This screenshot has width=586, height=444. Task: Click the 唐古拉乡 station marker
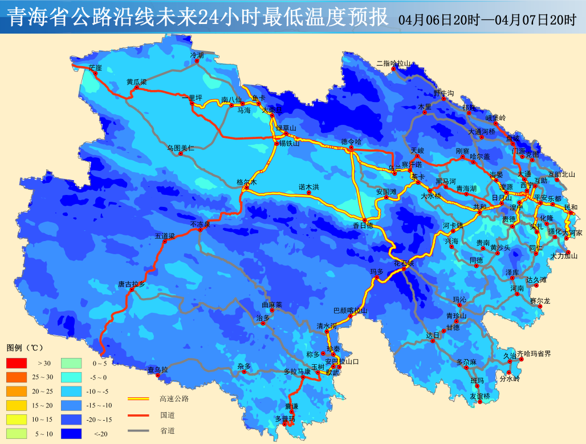point(132,290)
